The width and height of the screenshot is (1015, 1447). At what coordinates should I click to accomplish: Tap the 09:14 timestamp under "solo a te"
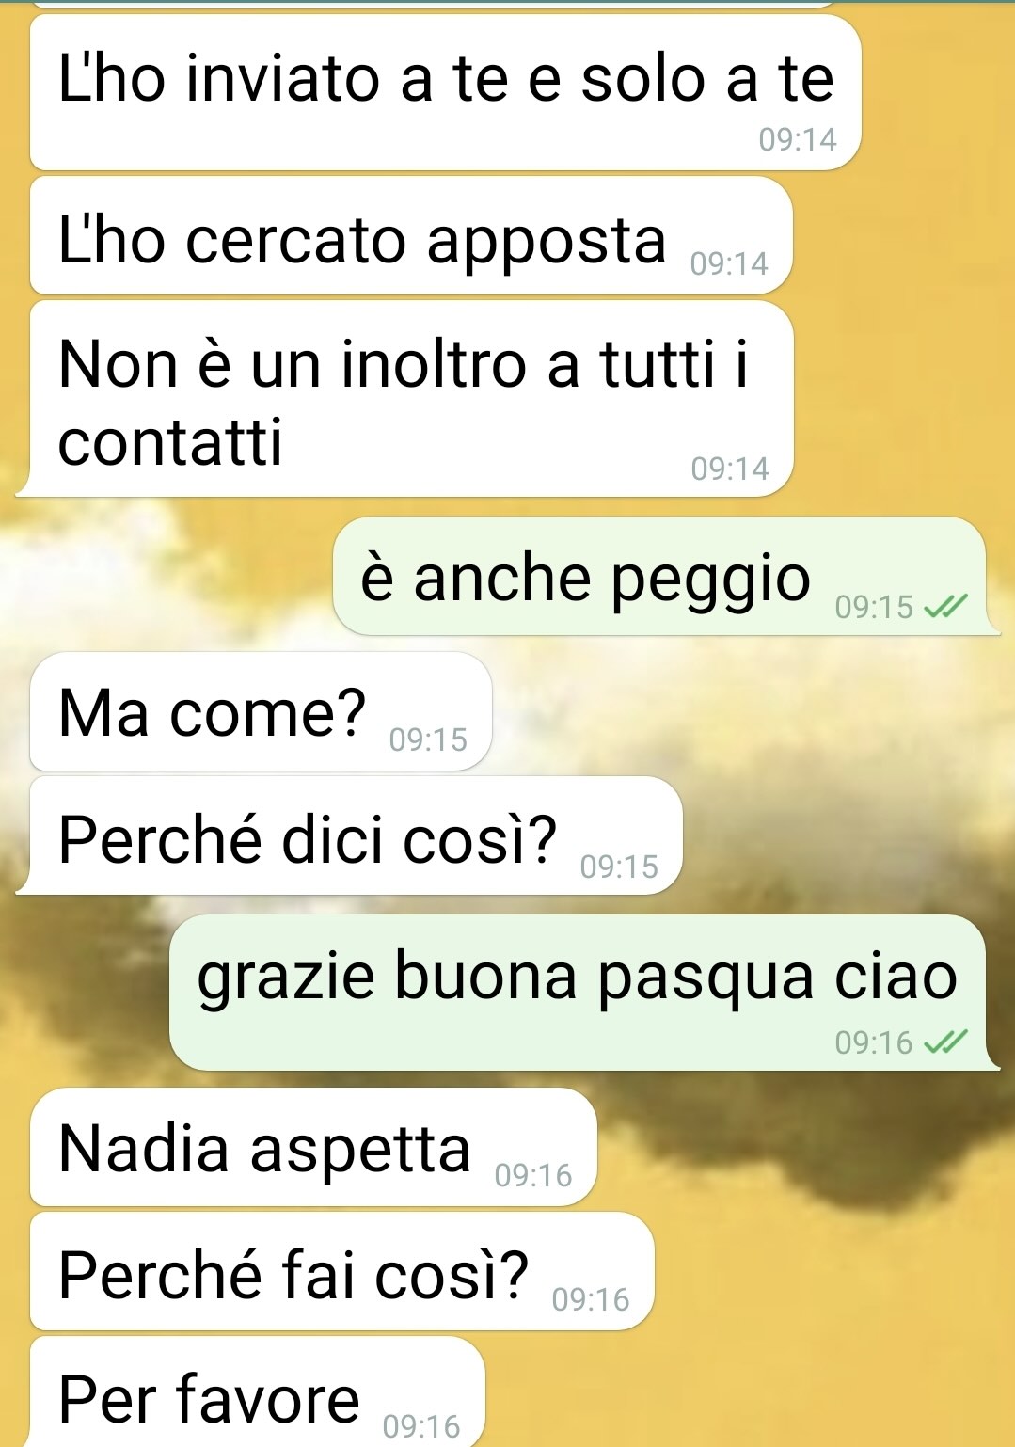pyautogui.click(x=798, y=139)
